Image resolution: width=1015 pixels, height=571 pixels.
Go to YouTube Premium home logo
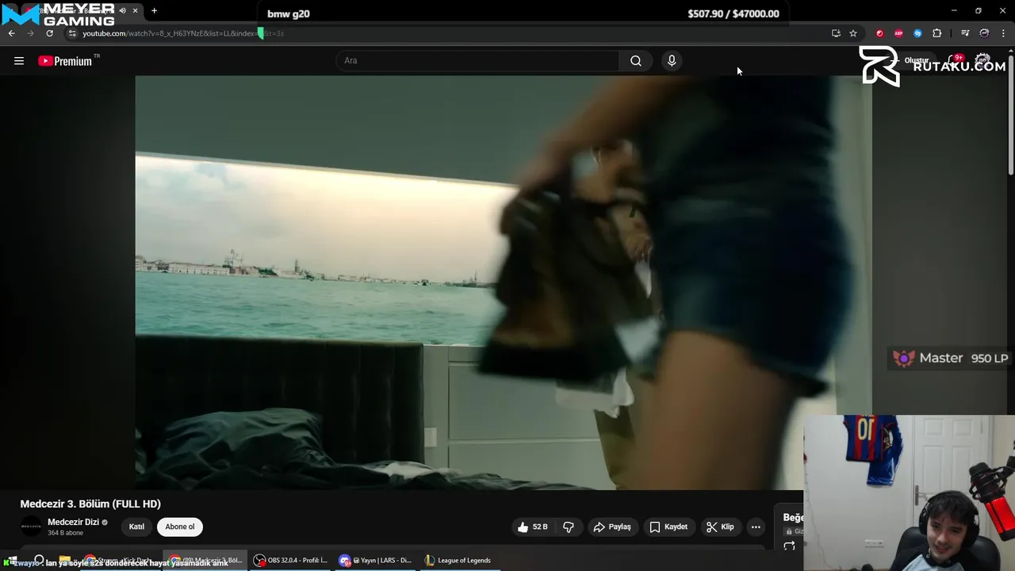click(x=65, y=61)
